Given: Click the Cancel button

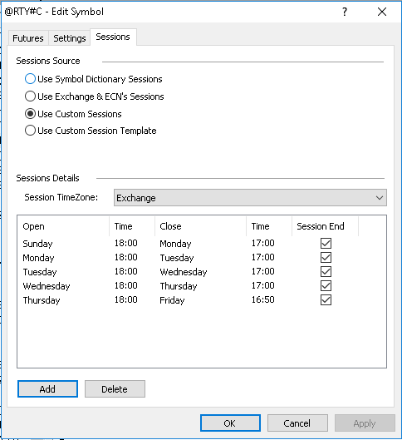Looking at the screenshot, I should (x=297, y=423).
